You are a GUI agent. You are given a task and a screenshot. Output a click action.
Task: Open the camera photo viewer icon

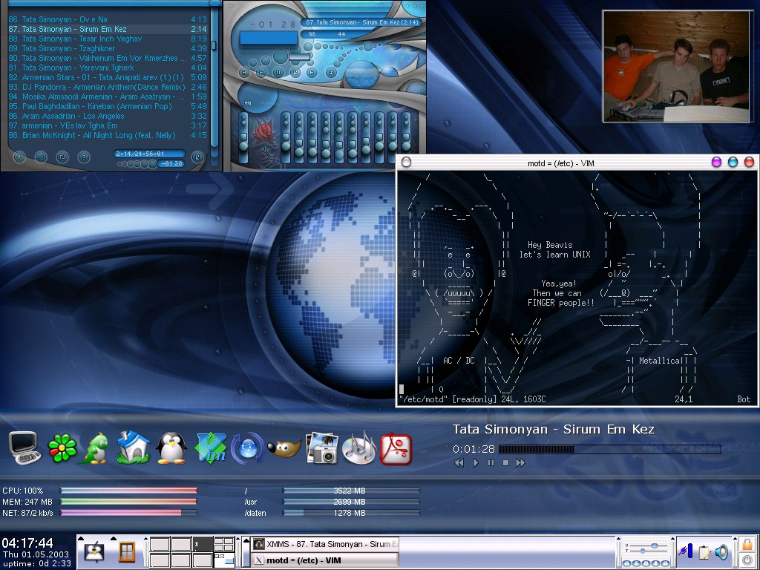[322, 448]
